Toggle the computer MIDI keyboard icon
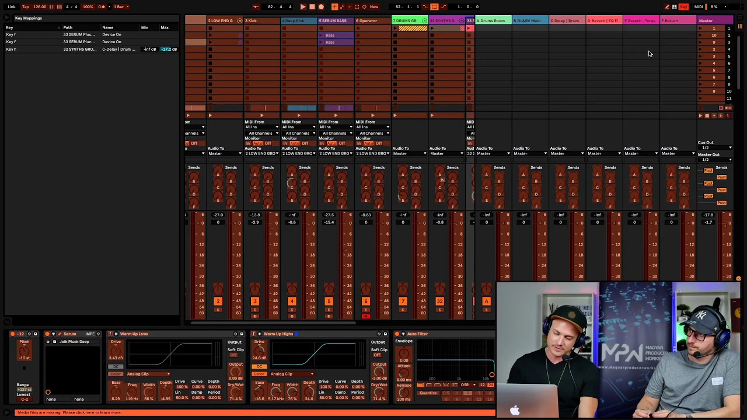 pyautogui.click(x=675, y=6)
